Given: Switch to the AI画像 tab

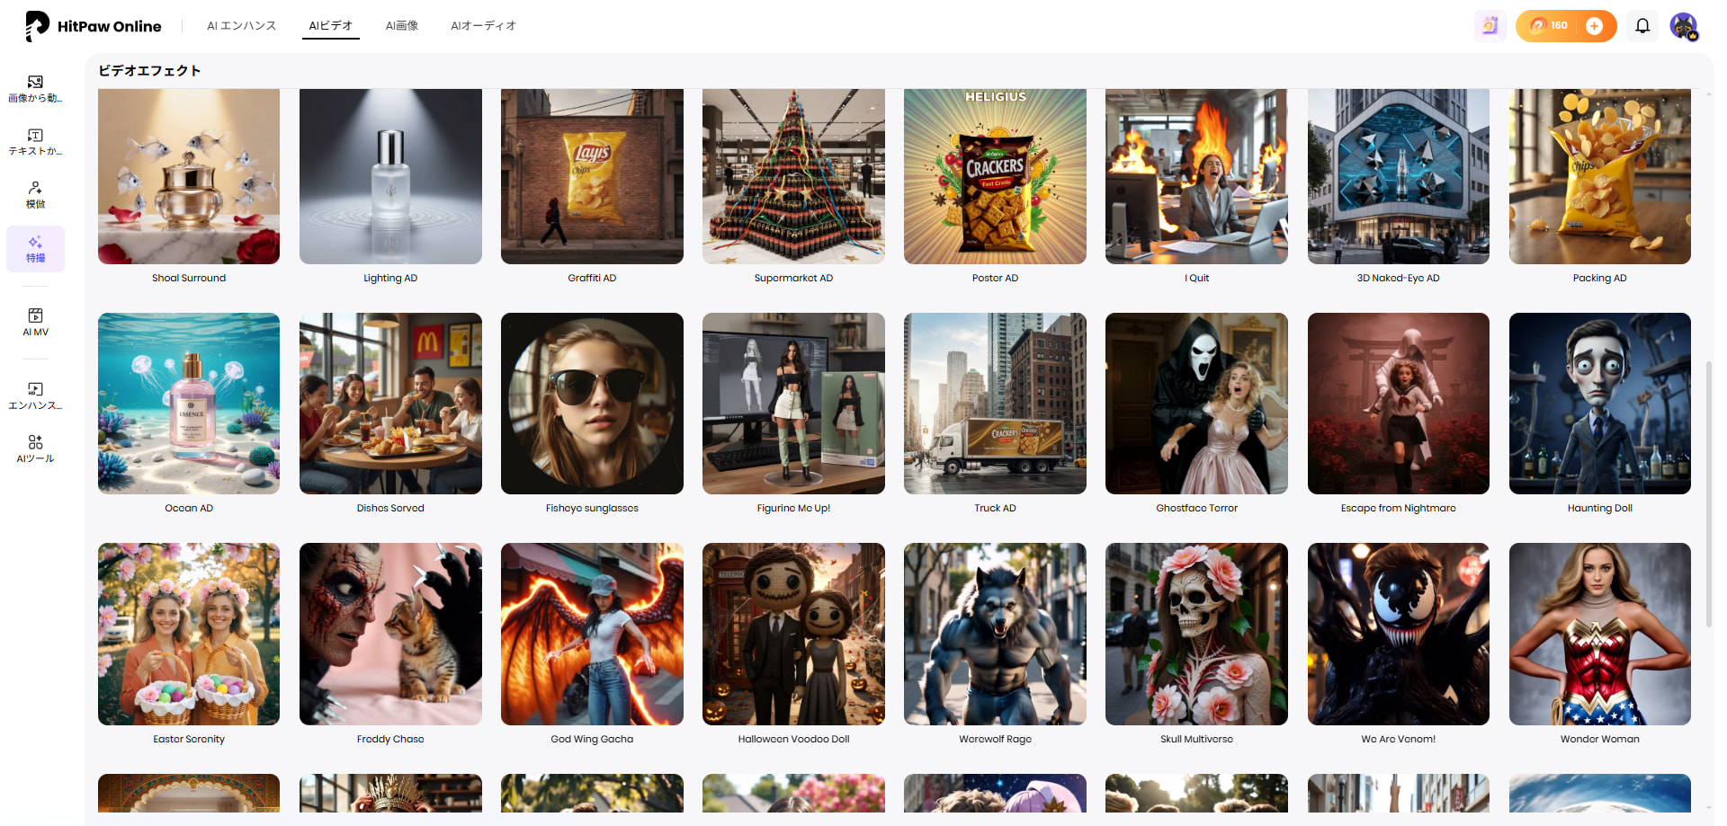Looking at the screenshot, I should [402, 26].
